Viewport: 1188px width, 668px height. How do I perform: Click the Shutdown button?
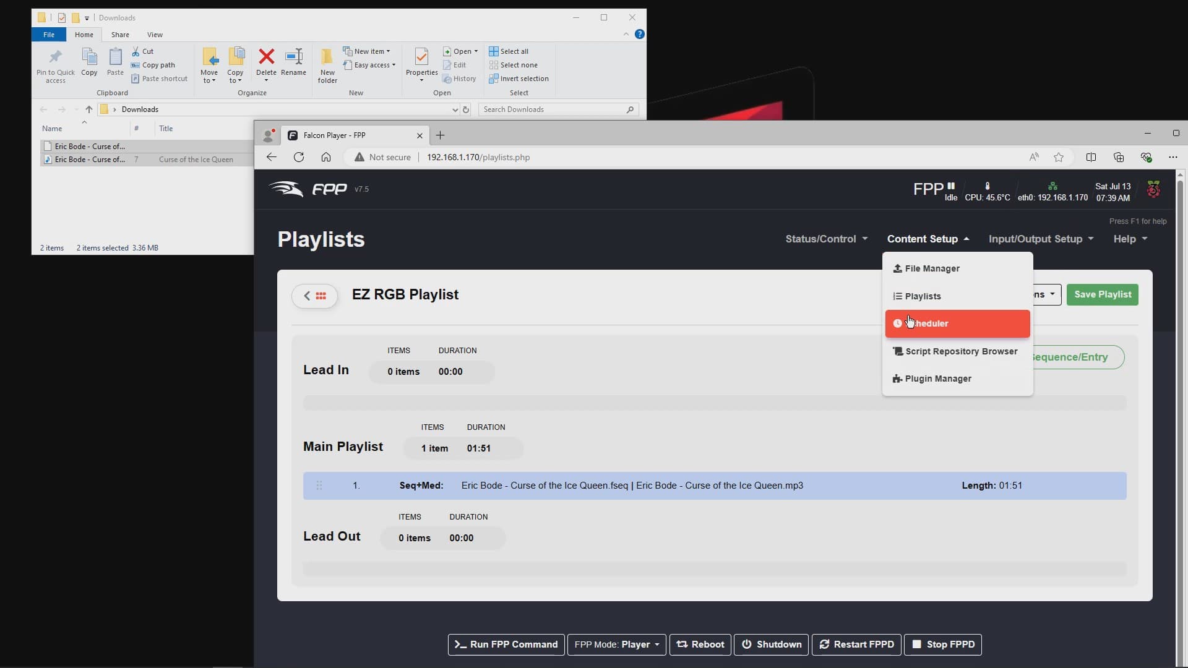point(771,644)
